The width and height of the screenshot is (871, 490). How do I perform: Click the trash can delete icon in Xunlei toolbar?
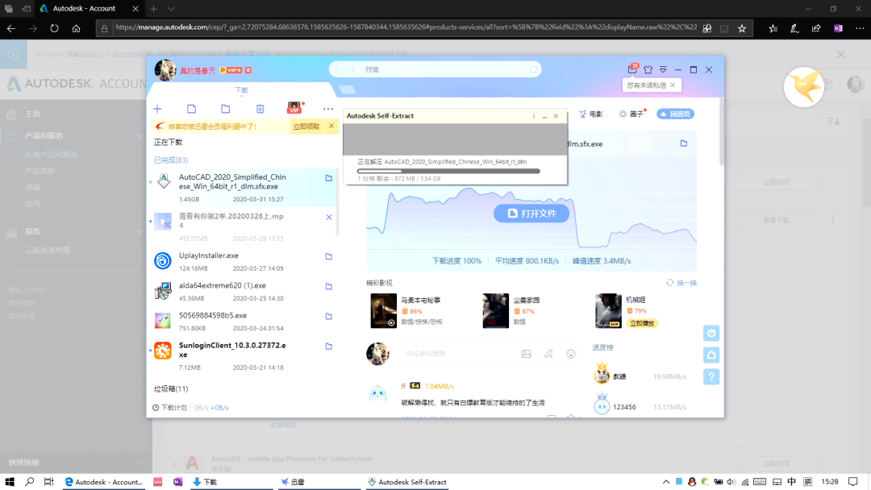[x=260, y=109]
